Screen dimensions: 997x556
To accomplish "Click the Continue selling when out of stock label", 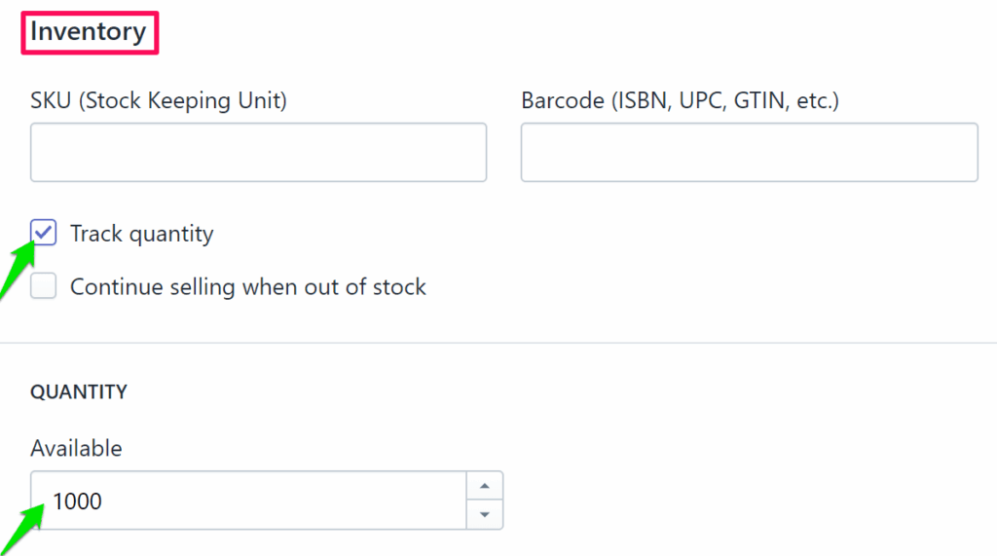I will pos(248,287).
